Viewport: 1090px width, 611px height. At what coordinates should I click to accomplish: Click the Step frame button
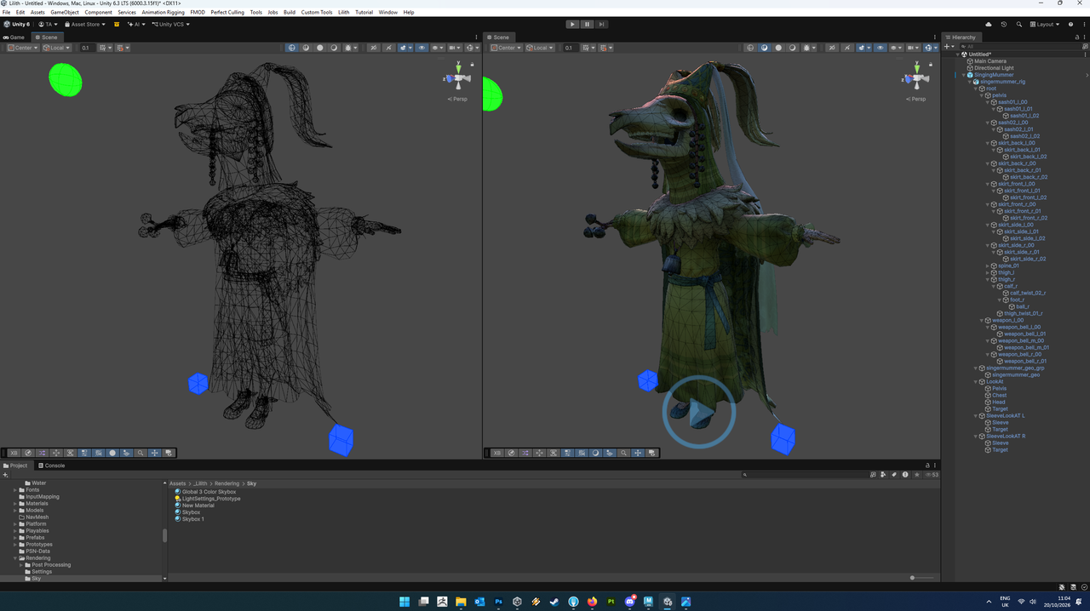[x=601, y=25]
